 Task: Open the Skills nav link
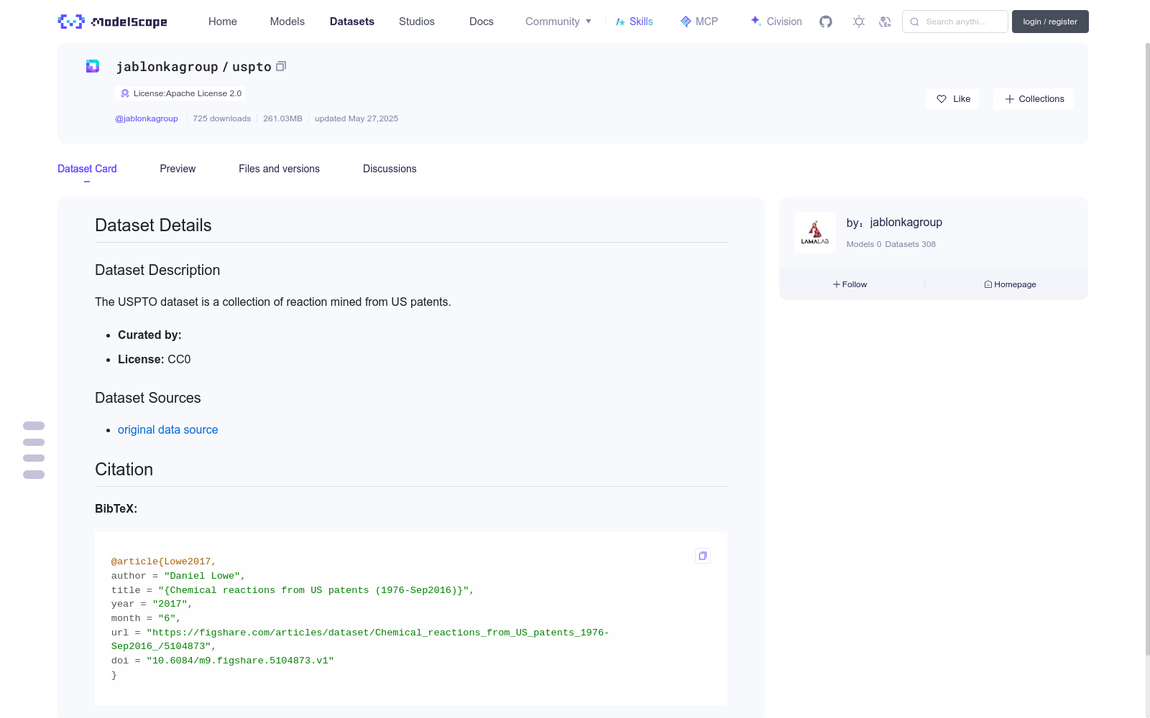click(x=635, y=22)
